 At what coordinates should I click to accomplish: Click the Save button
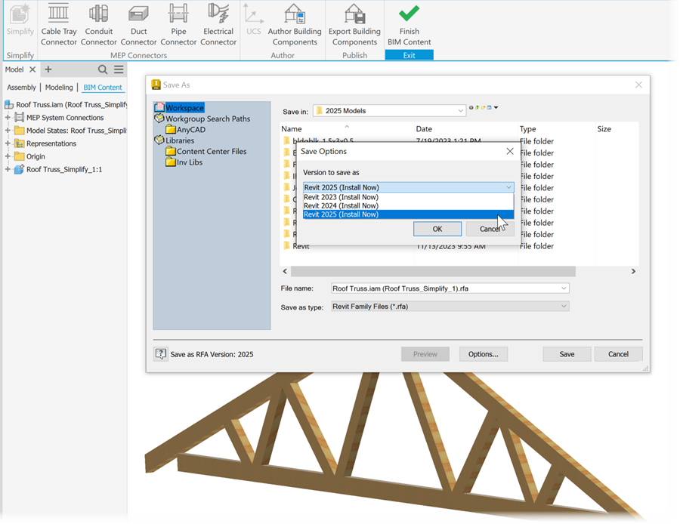coord(567,354)
